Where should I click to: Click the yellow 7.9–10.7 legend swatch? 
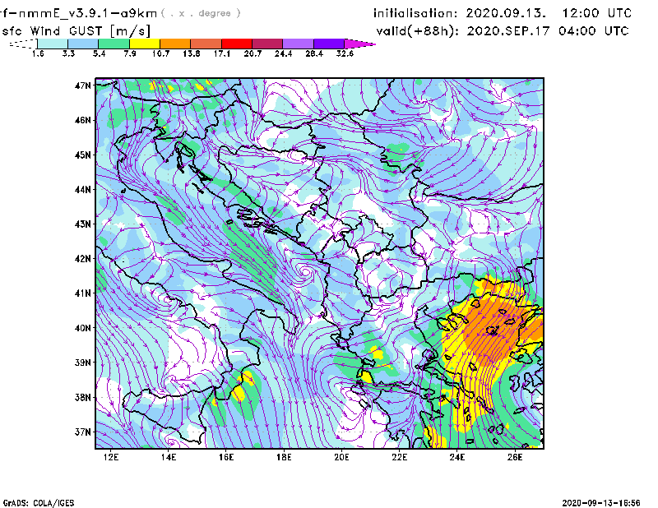pyautogui.click(x=145, y=44)
